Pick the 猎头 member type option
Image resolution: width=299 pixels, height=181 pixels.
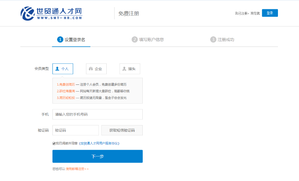pyautogui.click(x=130, y=69)
